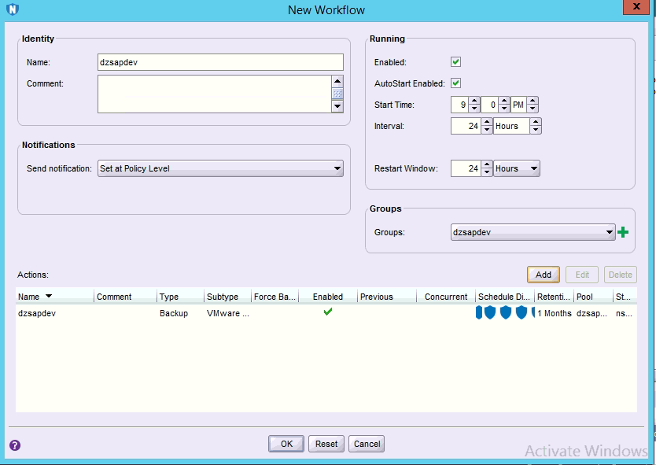Click in the Name input field
The image size is (656, 465).
point(220,62)
